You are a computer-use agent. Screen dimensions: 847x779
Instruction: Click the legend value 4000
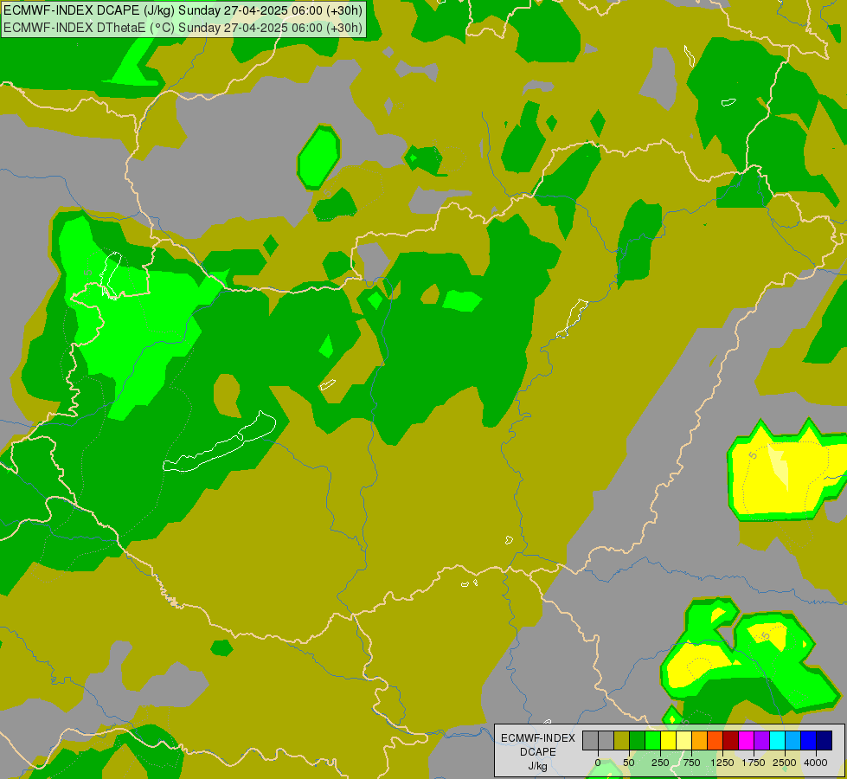816,763
